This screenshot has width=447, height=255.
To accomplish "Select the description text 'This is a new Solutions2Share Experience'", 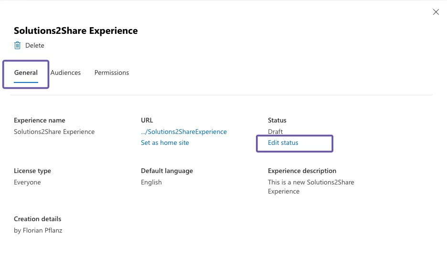I will pyautogui.click(x=311, y=187).
